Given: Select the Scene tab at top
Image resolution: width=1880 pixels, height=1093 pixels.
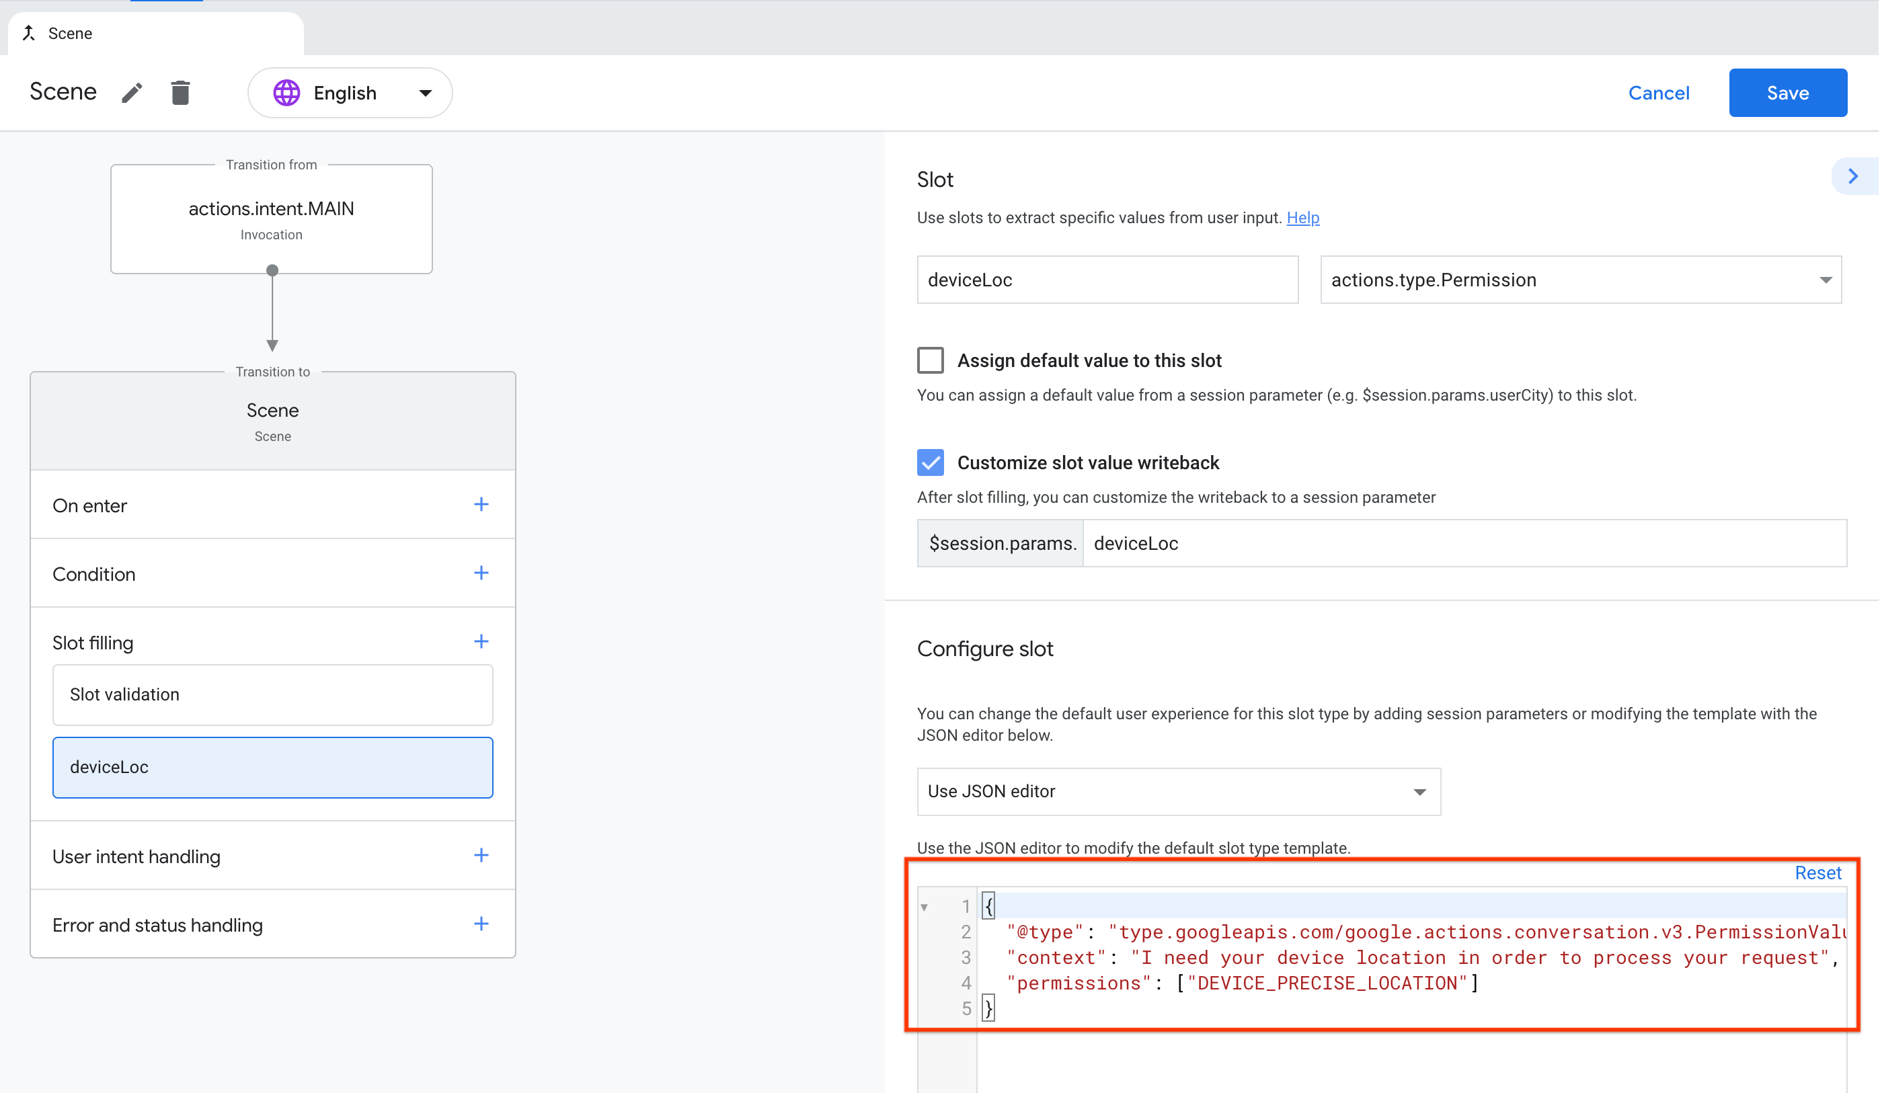Looking at the screenshot, I should tap(156, 33).
